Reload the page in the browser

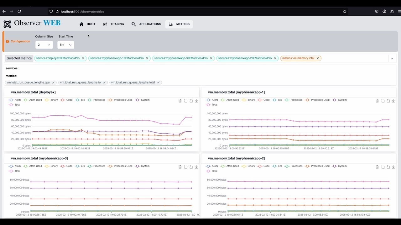[19, 11]
